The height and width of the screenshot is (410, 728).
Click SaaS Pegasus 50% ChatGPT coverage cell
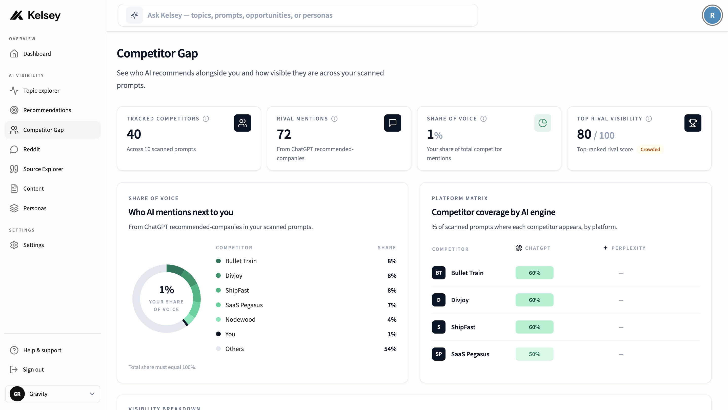534,354
